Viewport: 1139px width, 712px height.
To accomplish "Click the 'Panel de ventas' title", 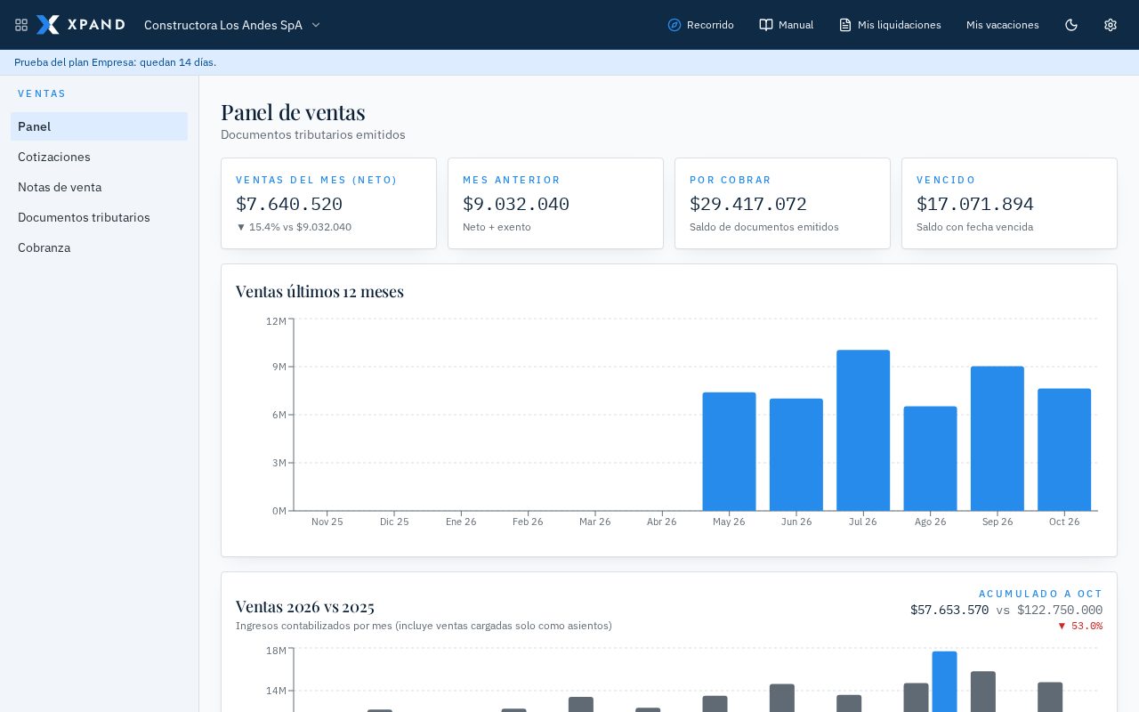I will pos(293,112).
